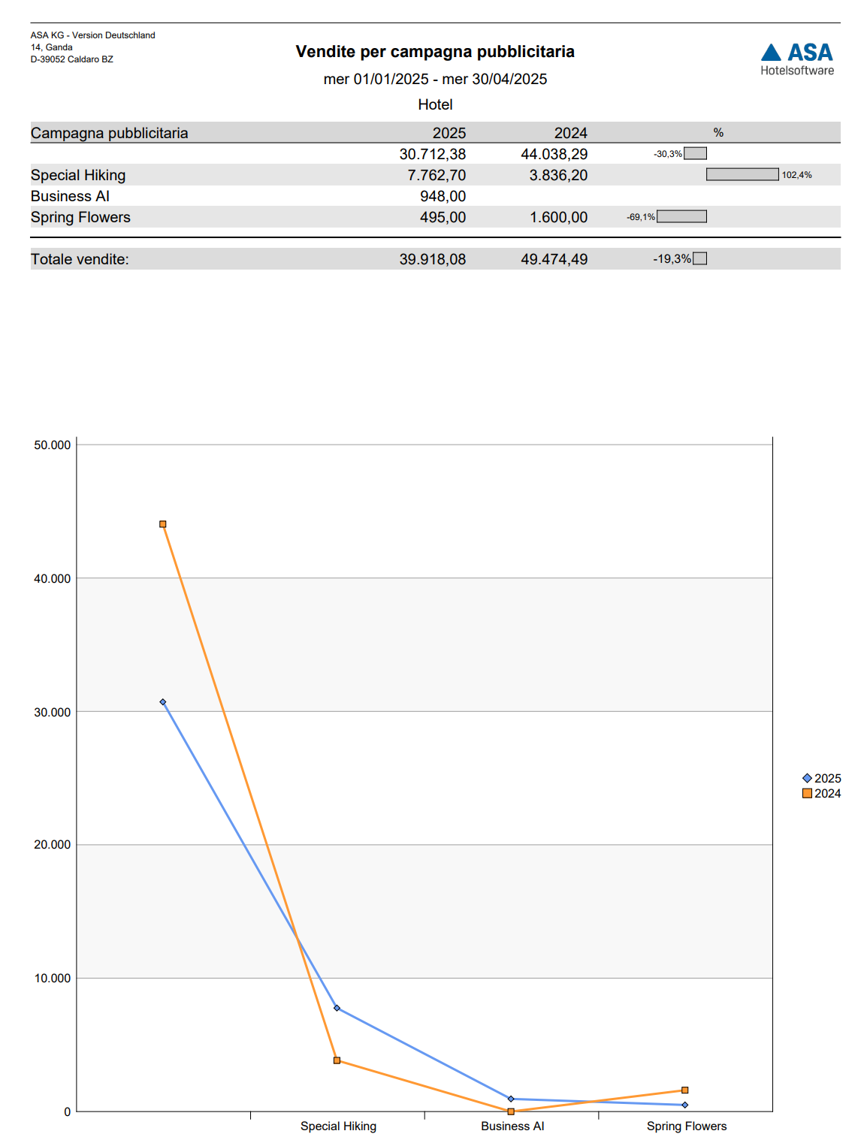Click the blue 2025 legend diamond marker
The width and height of the screenshot is (861, 1146).
[x=807, y=778]
